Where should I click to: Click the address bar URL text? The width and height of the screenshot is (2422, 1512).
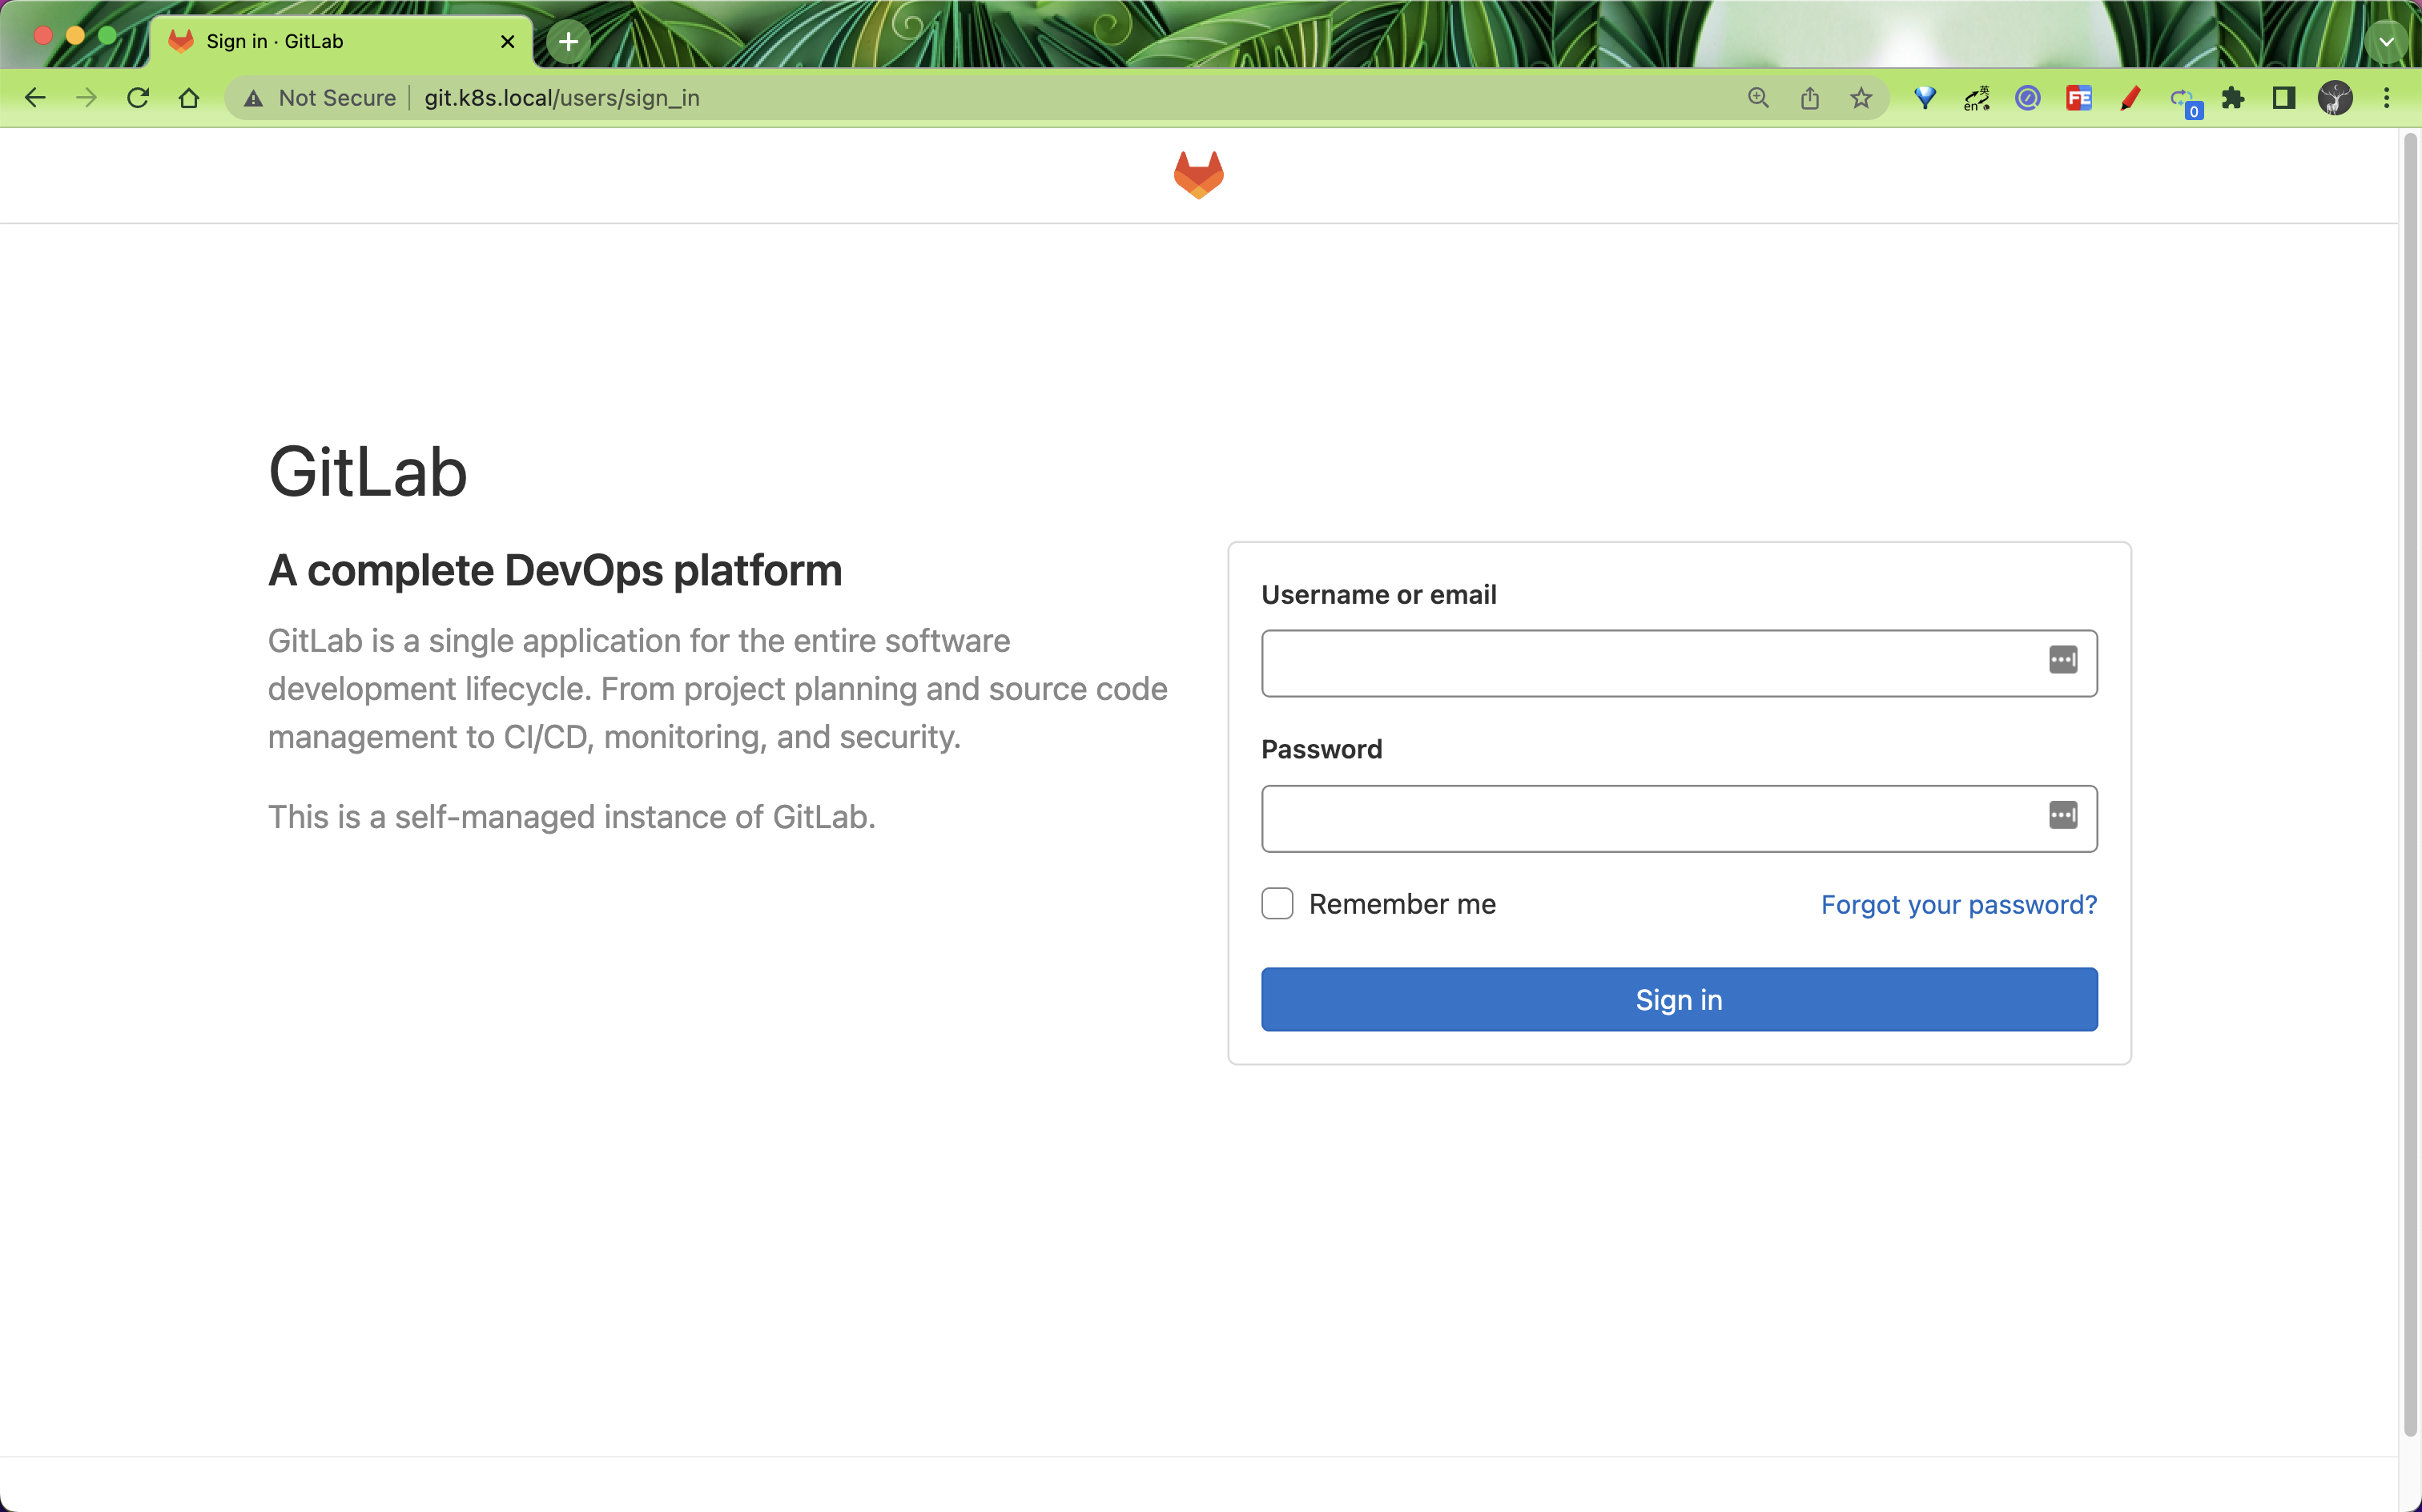561,98
